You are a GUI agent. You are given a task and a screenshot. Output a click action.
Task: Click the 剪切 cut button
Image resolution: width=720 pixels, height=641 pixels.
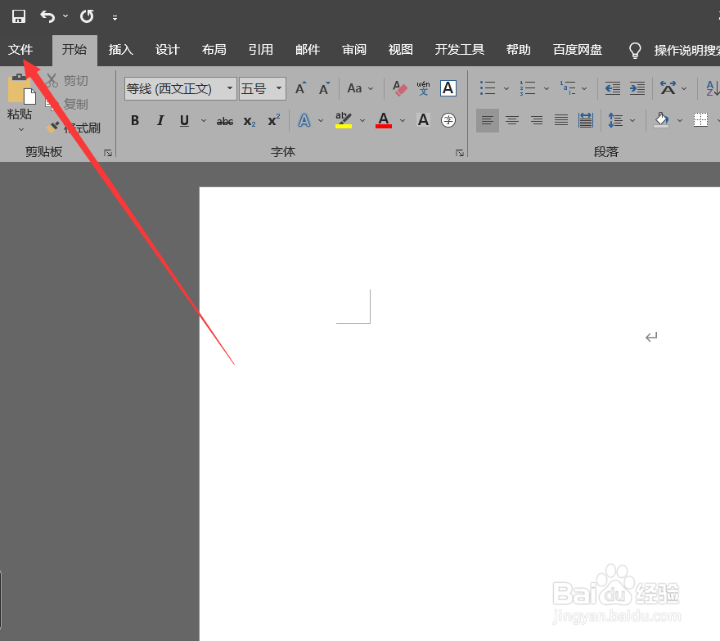click(x=67, y=81)
